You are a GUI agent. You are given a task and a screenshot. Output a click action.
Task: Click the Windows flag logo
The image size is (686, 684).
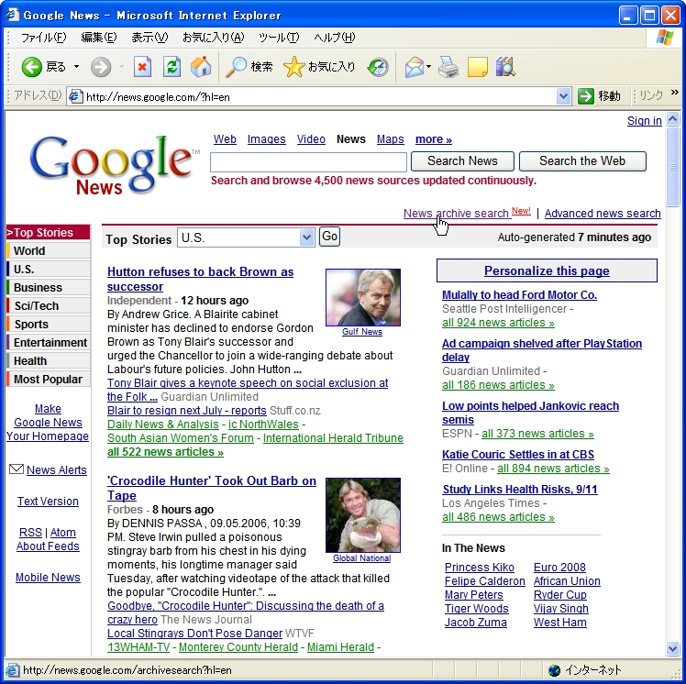coord(665,38)
